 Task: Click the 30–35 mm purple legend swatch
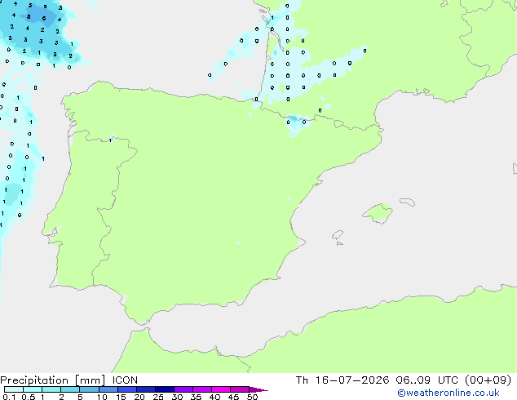click(x=183, y=389)
